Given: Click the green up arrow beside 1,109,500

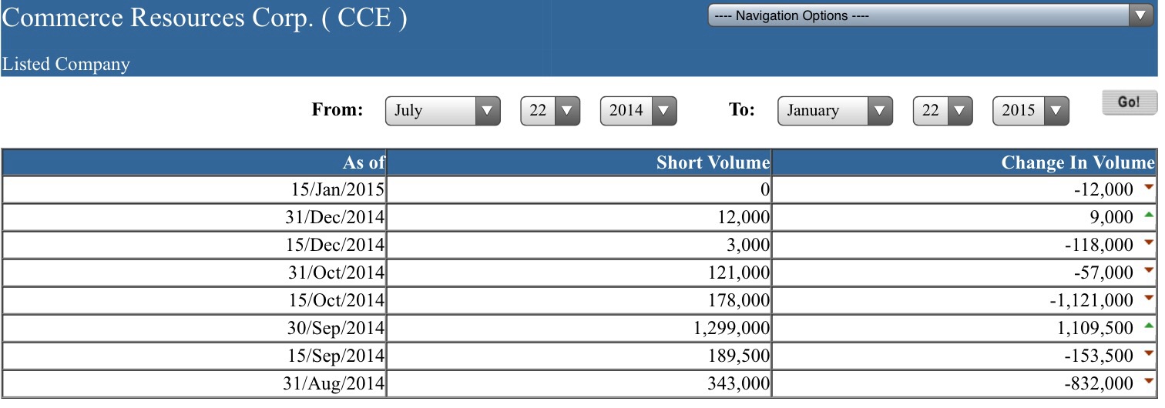Looking at the screenshot, I should 1149,326.
